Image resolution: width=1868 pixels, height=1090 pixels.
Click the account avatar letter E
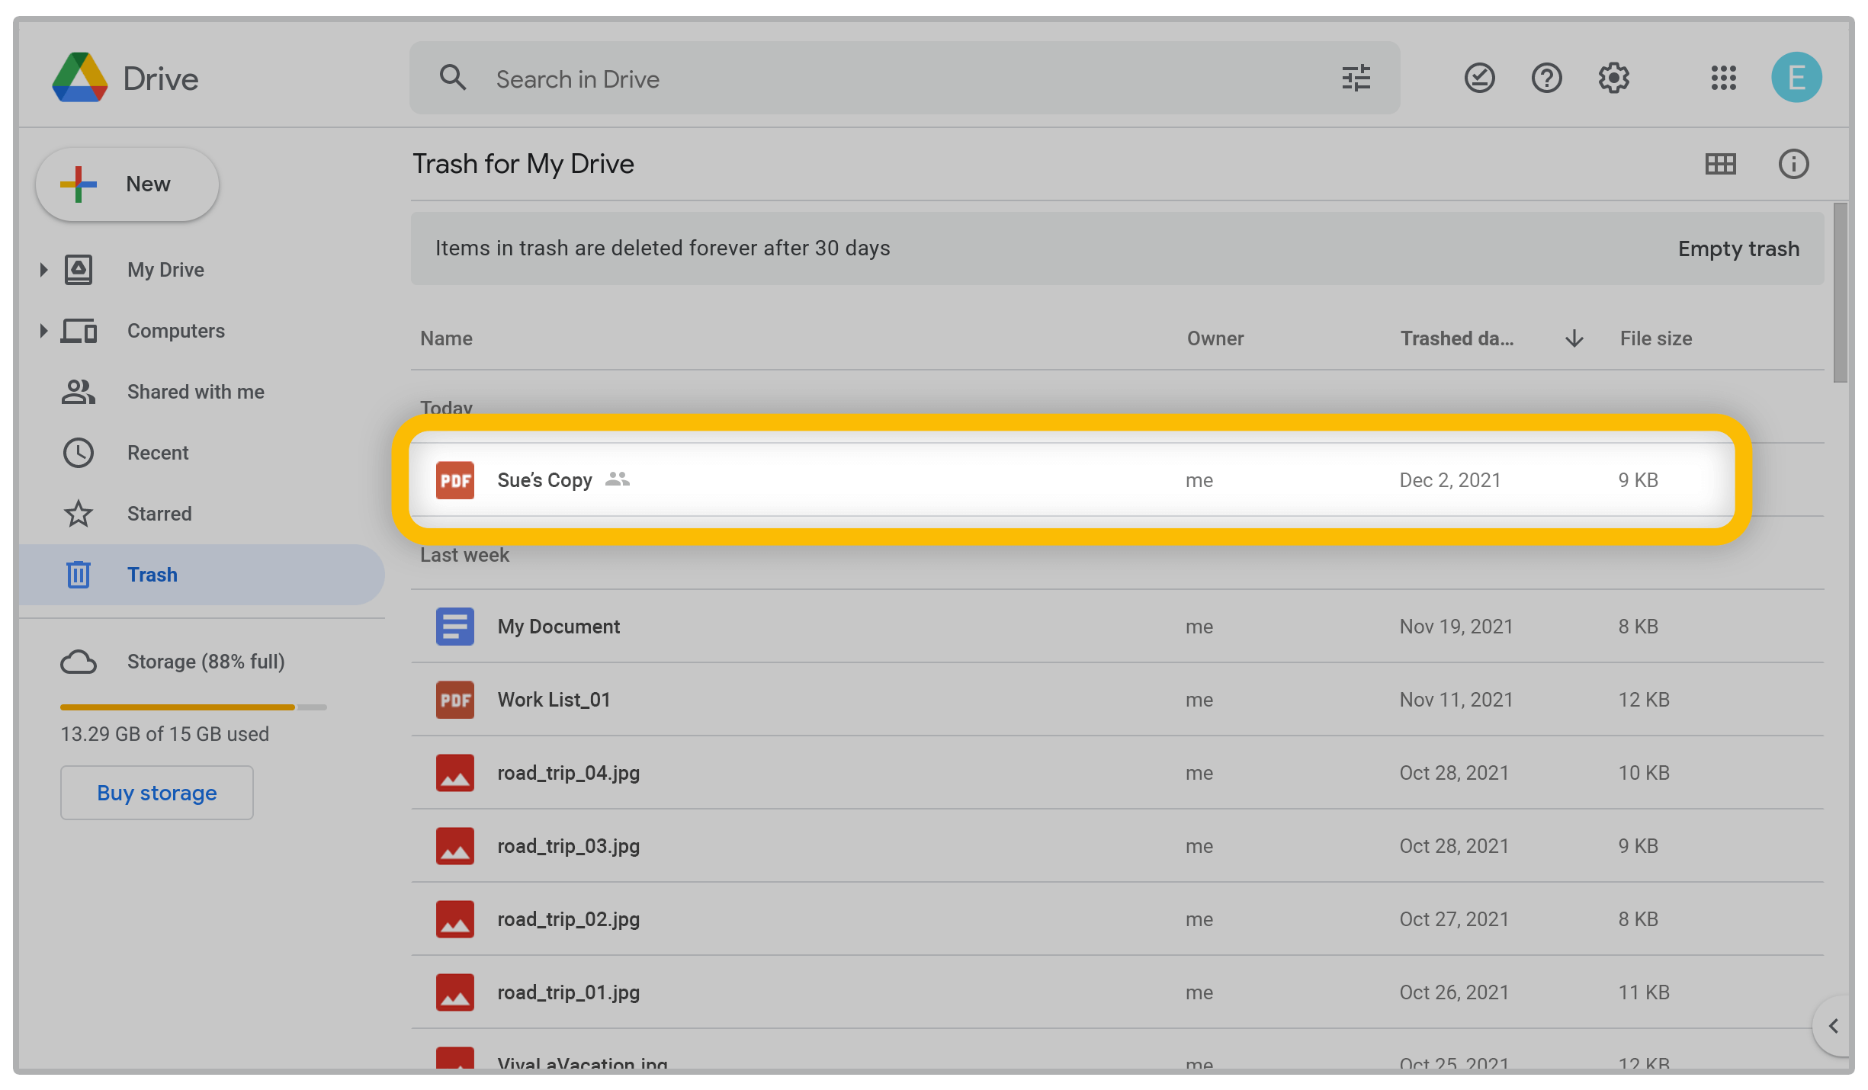click(1796, 78)
